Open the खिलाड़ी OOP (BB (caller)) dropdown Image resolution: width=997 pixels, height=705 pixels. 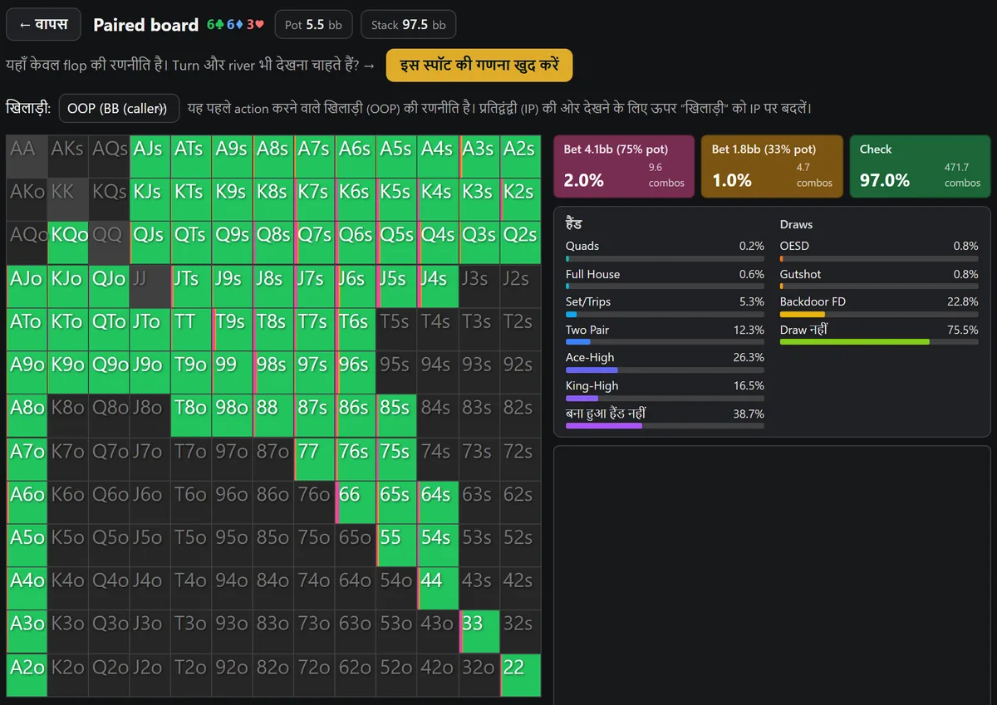tap(119, 108)
